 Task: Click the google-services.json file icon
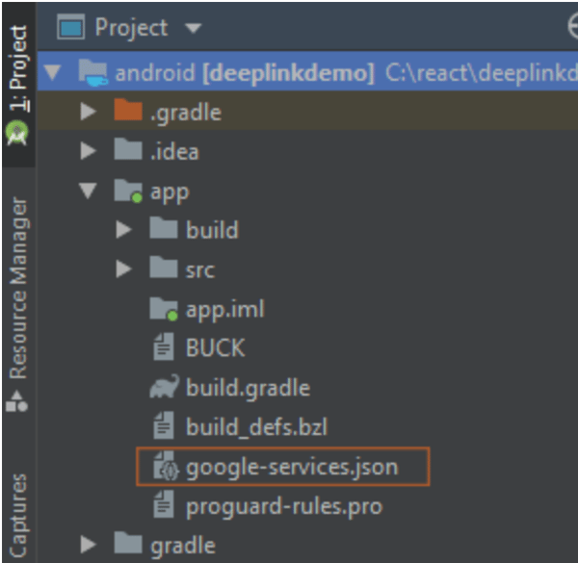pyautogui.click(x=165, y=468)
